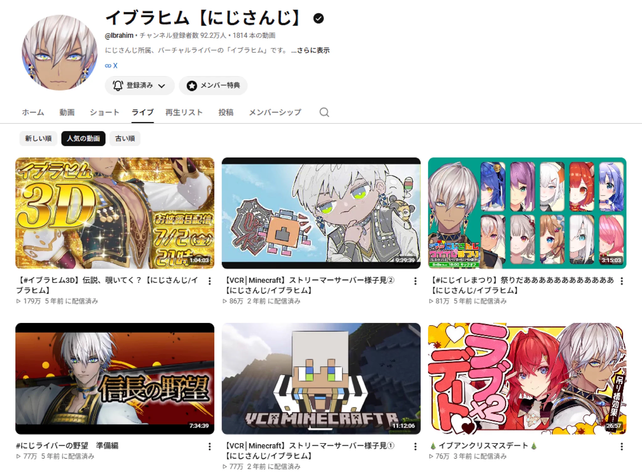Open options menu for イブラヒム3D video
642x473 pixels.
click(x=210, y=281)
